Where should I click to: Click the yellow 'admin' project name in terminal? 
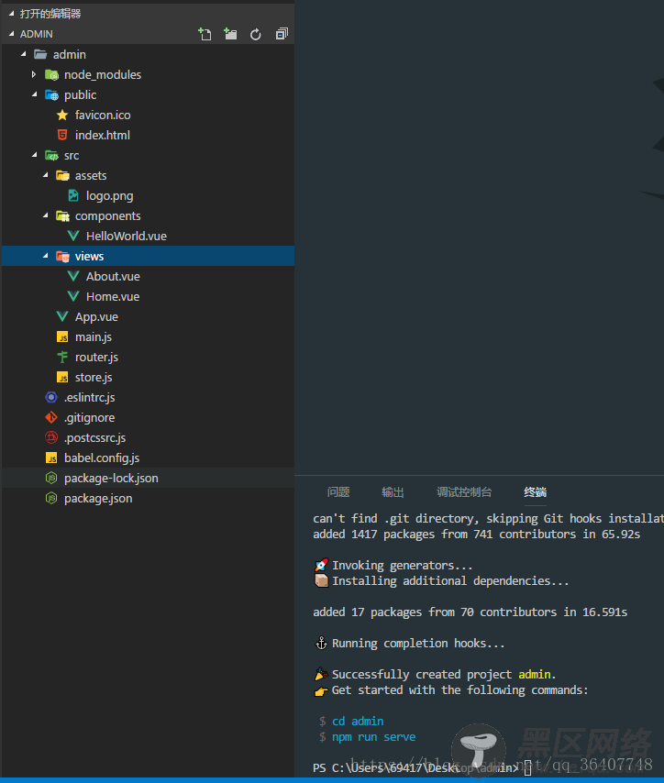[x=534, y=675]
